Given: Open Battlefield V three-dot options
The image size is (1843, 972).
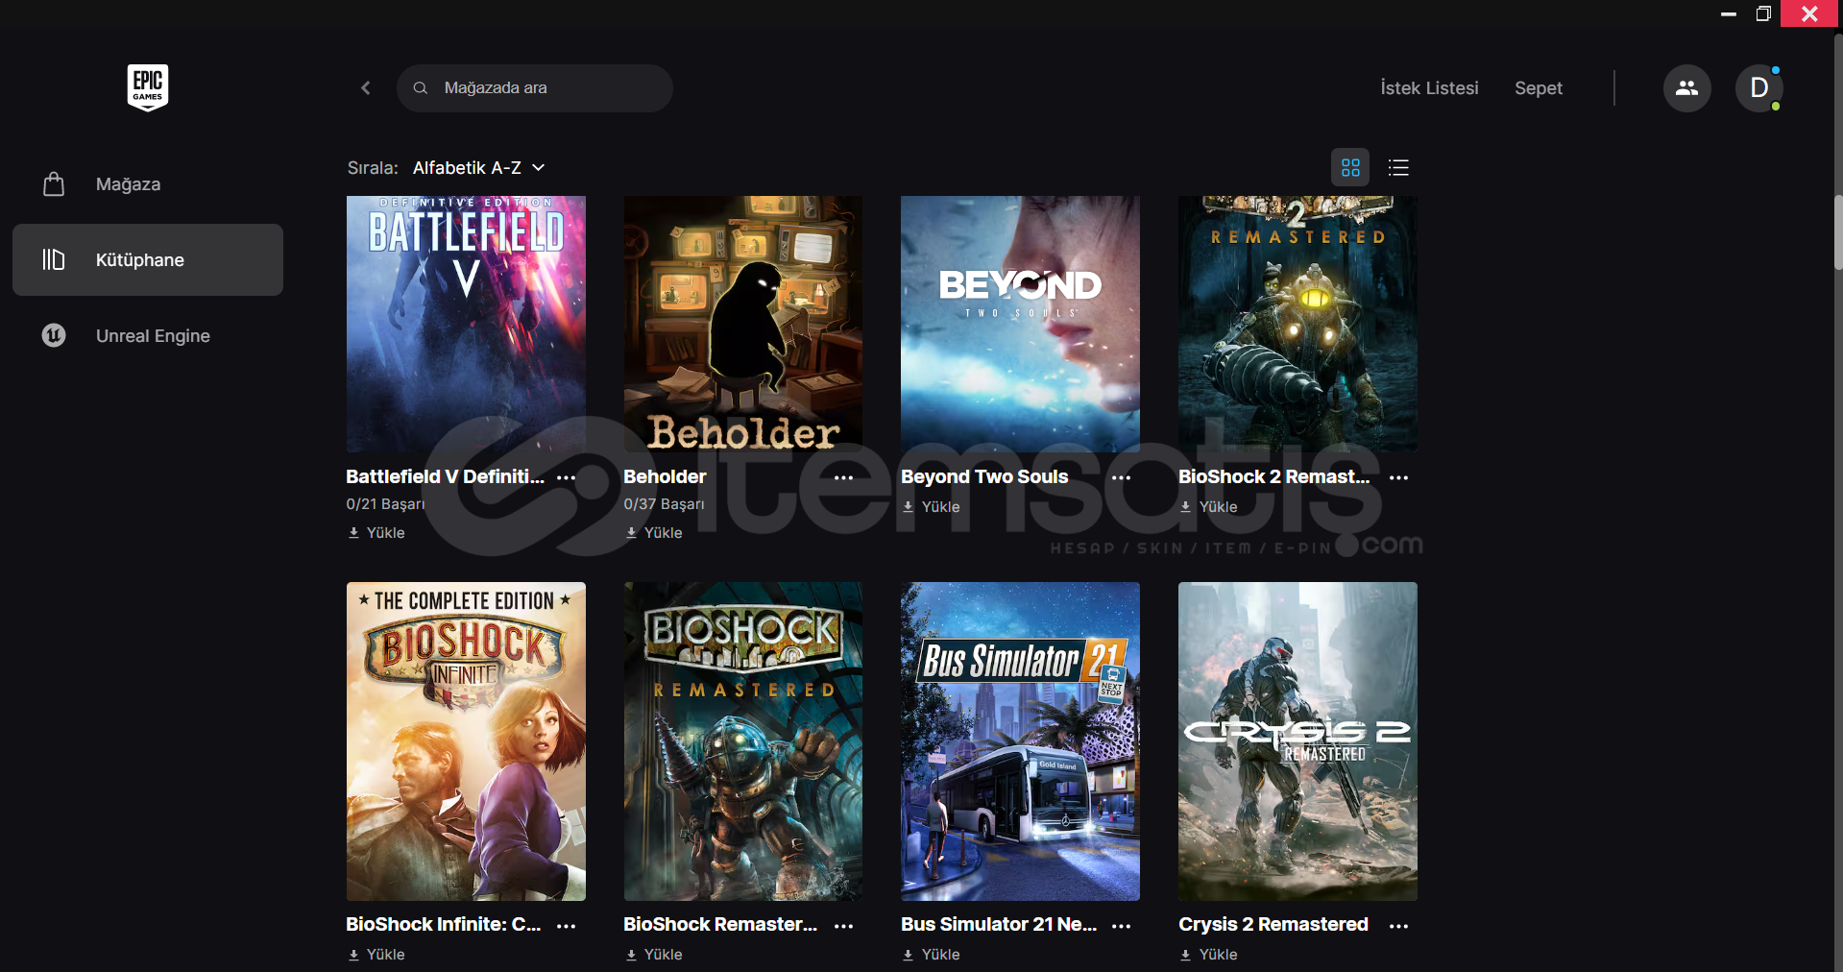Looking at the screenshot, I should point(567,477).
